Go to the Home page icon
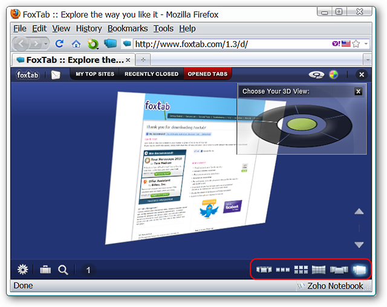387x307 pixels. tap(76, 44)
